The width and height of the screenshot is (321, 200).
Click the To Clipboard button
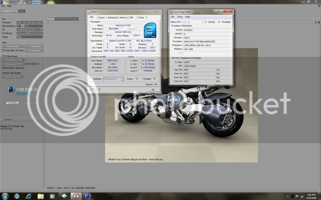click(34, 47)
